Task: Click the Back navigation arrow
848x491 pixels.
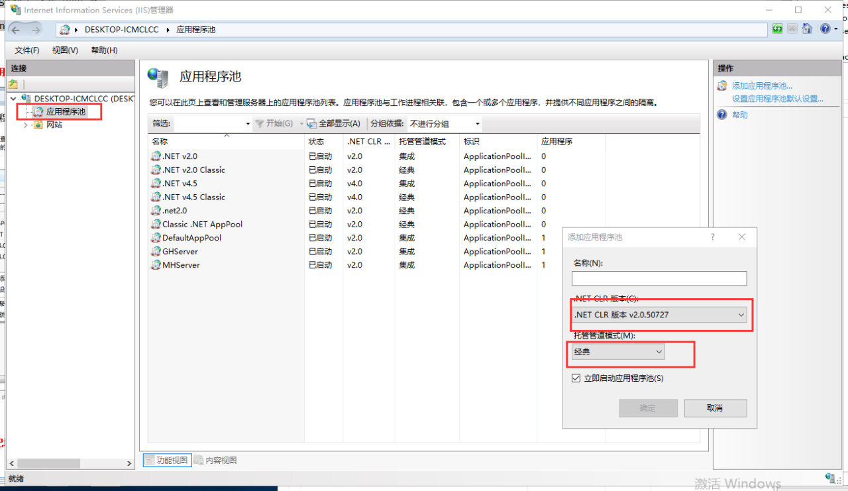Action: (16, 30)
